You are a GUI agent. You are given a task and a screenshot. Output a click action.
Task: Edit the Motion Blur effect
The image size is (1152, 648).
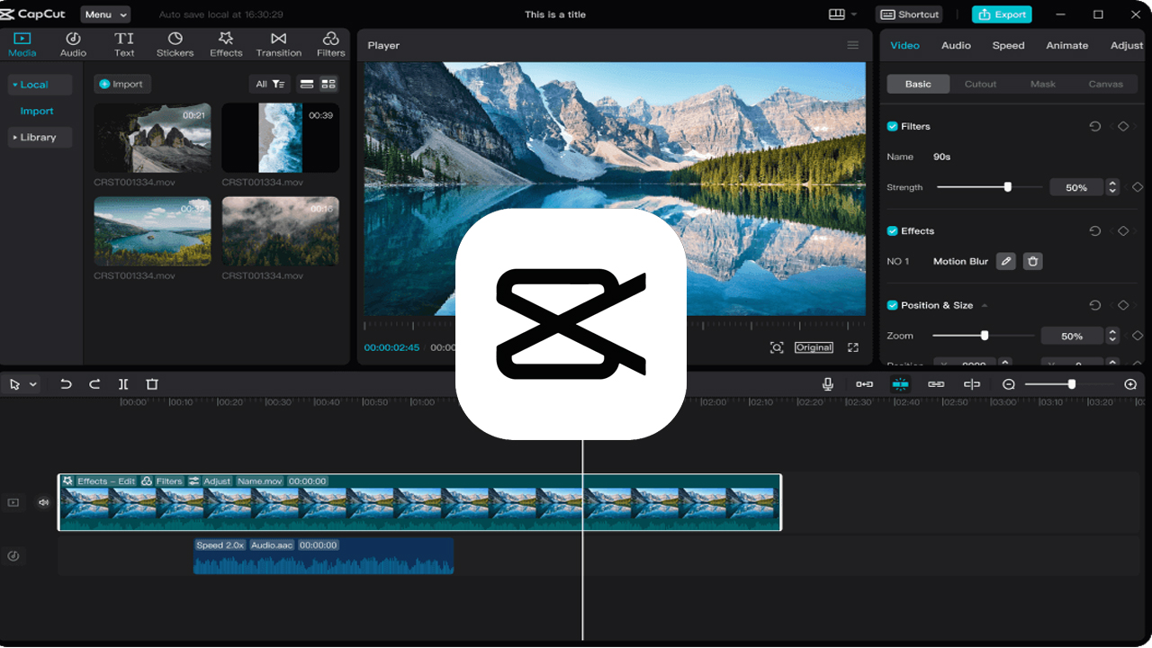[1006, 261]
